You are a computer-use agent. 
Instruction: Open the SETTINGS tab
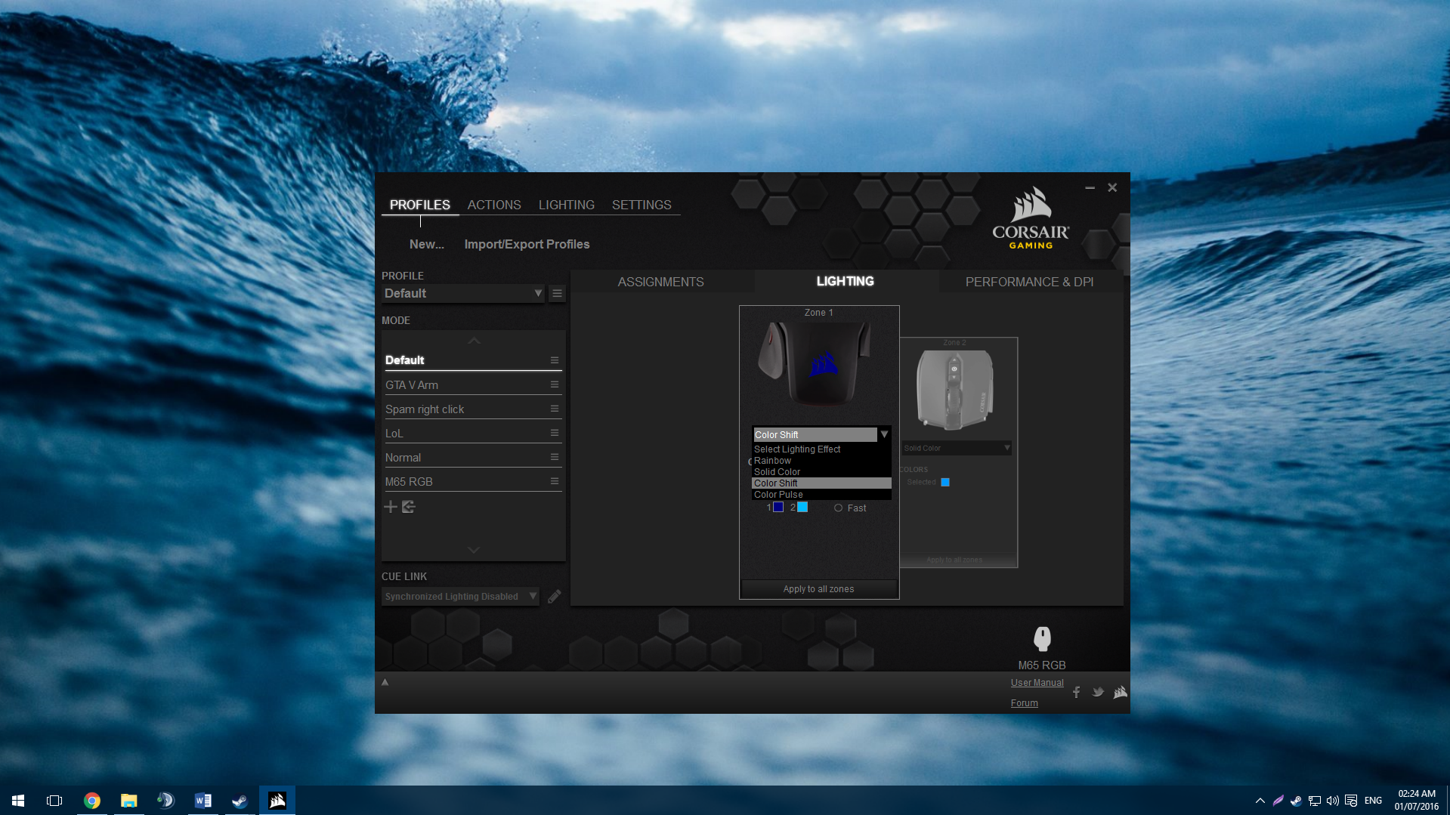coord(642,205)
